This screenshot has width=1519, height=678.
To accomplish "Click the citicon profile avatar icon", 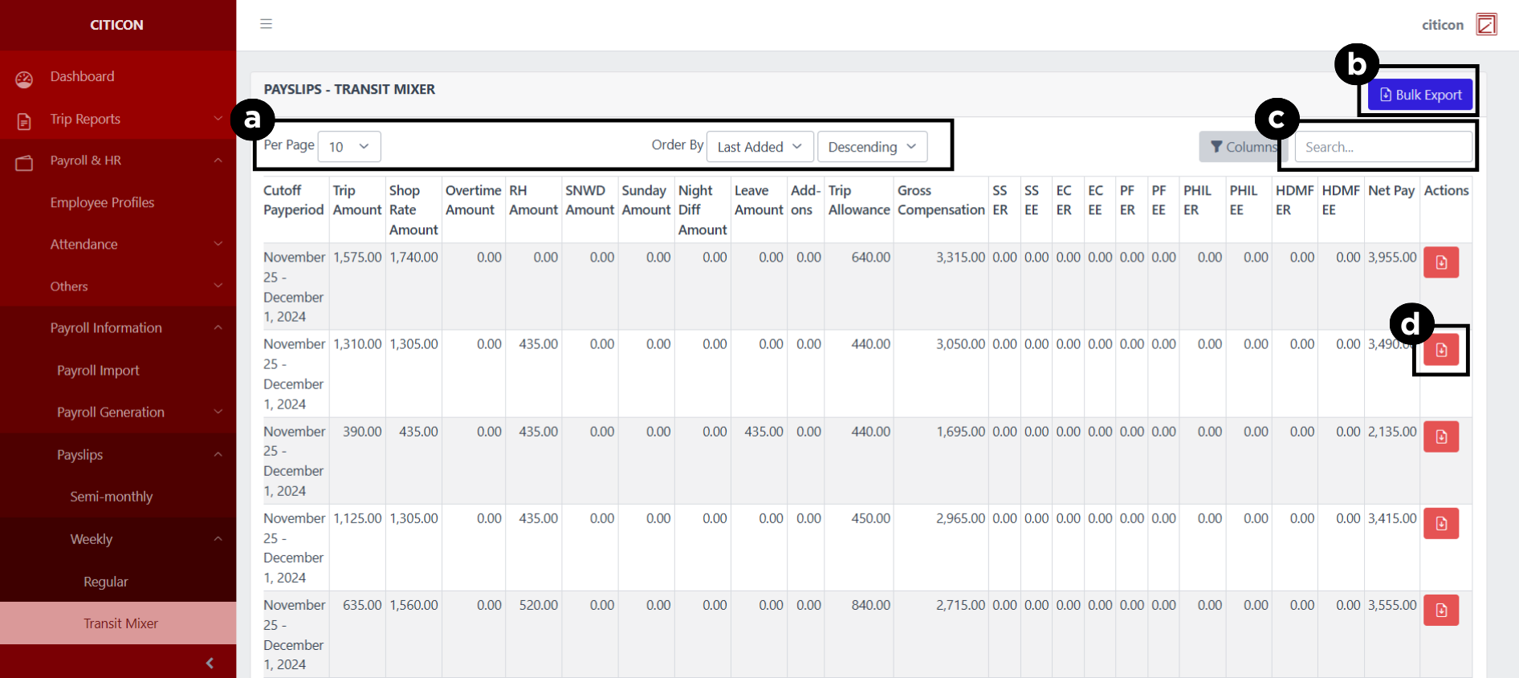I will tap(1486, 25).
